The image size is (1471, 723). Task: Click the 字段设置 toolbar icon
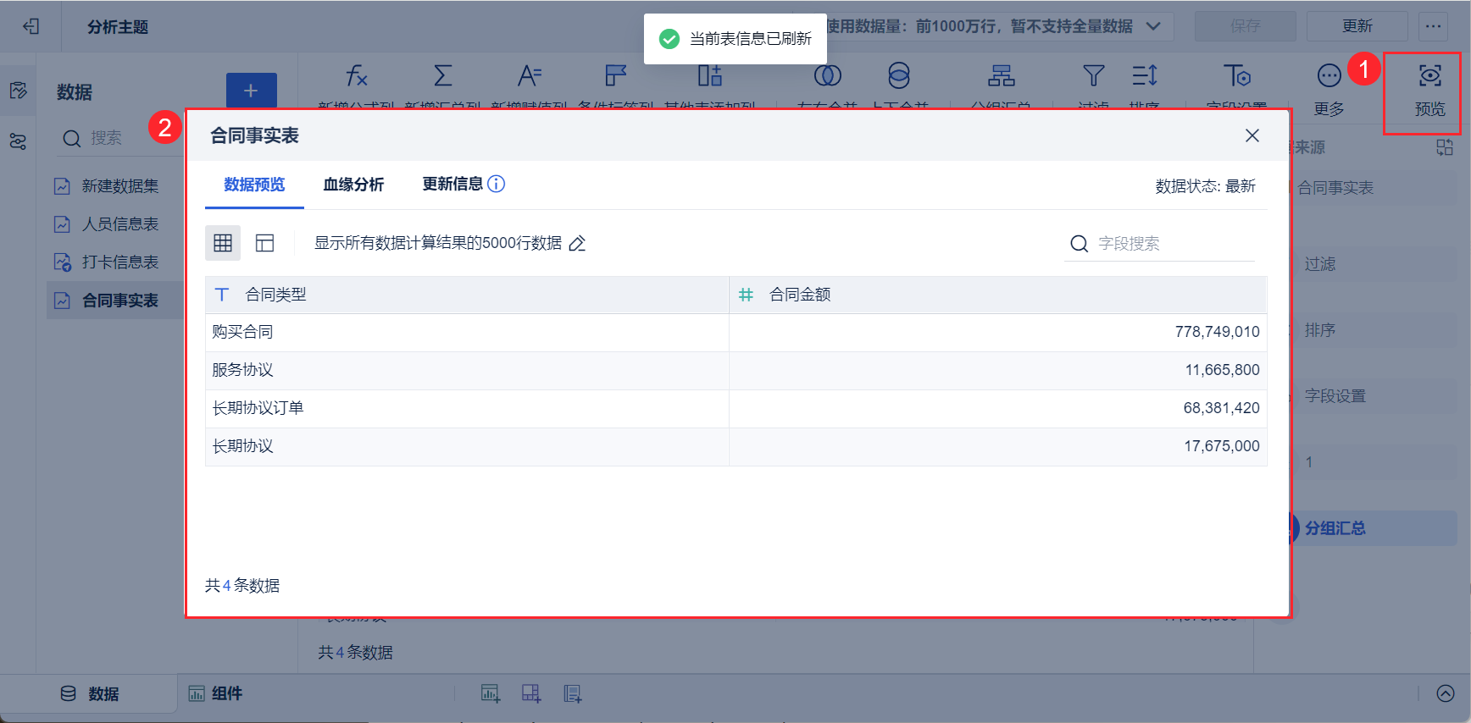pos(1237,76)
